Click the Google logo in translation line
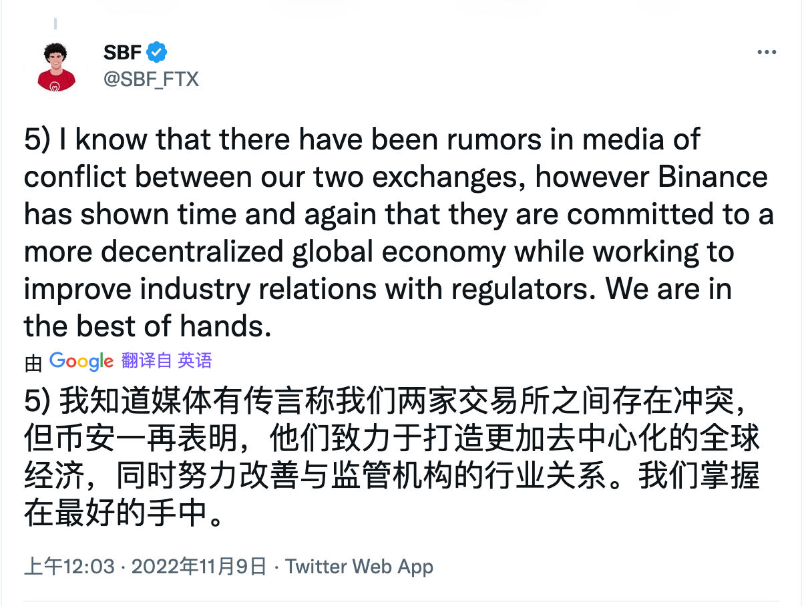The height and width of the screenshot is (606, 808). 81,361
